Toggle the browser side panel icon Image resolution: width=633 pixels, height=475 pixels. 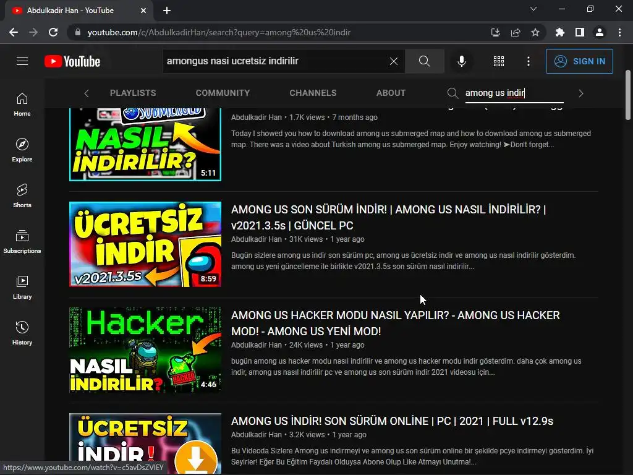point(580,32)
